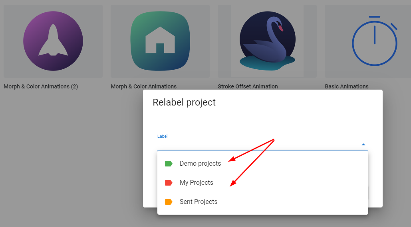Image resolution: width=411 pixels, height=227 pixels.
Task: Click the small blue Label field caption
Action: coord(162,136)
